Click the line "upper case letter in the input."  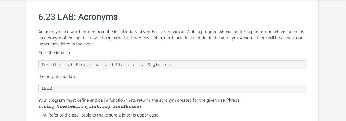[x=66, y=44]
